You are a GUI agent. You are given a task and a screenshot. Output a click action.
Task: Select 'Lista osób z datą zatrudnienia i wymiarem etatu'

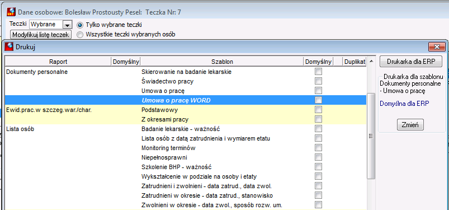click(206, 138)
